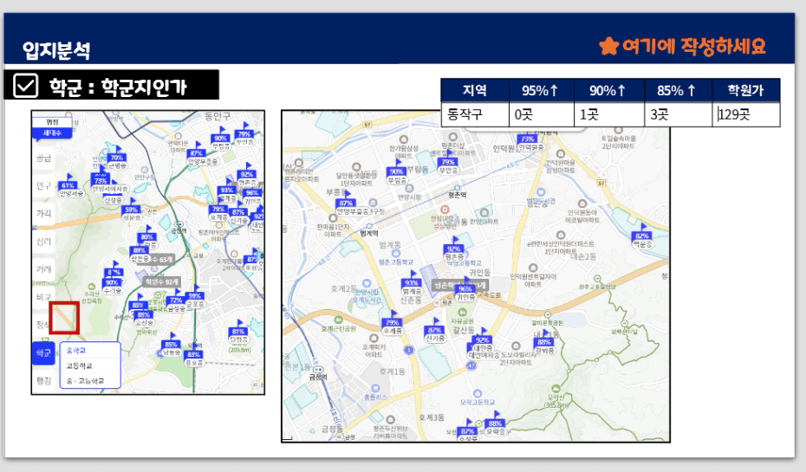This screenshot has width=806, height=472.
Task: Click the 96% 귀인중 flag in right map
Action: (x=465, y=290)
